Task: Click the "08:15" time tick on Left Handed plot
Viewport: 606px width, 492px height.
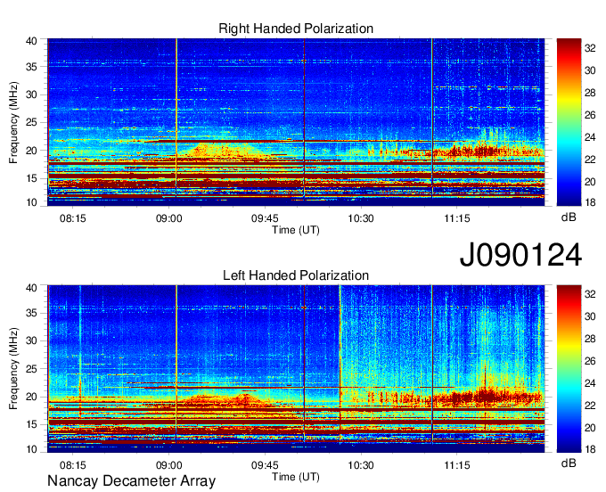Action: 73,465
